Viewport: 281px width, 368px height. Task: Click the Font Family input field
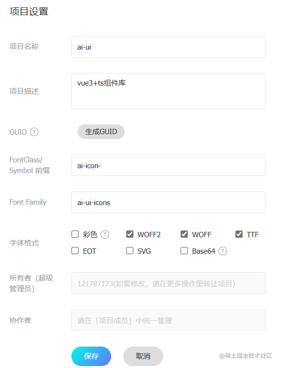168,202
